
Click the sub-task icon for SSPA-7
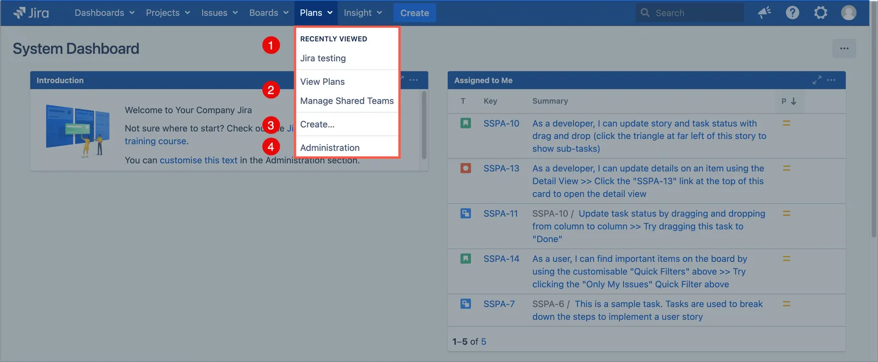465,304
